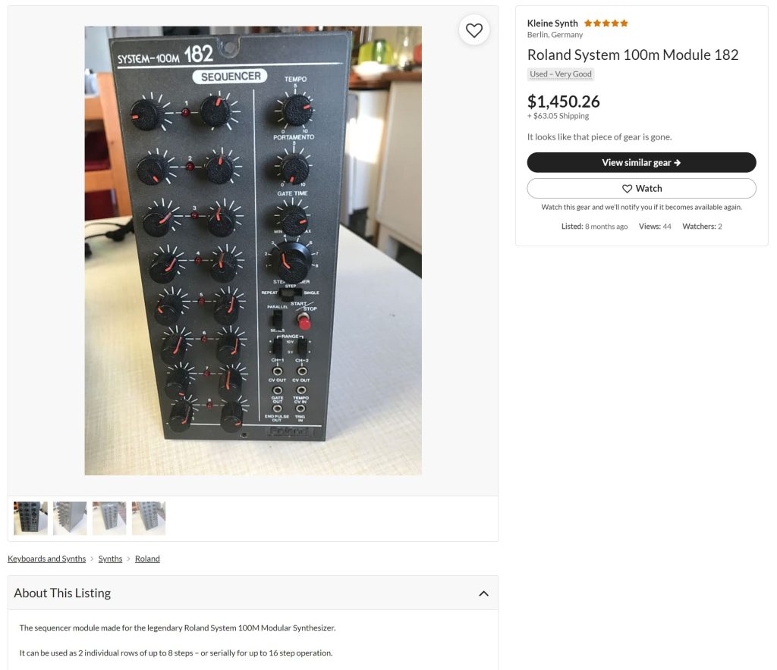The width and height of the screenshot is (777, 670).
Task: Open the Roland breadcrumb link
Action: click(x=147, y=558)
